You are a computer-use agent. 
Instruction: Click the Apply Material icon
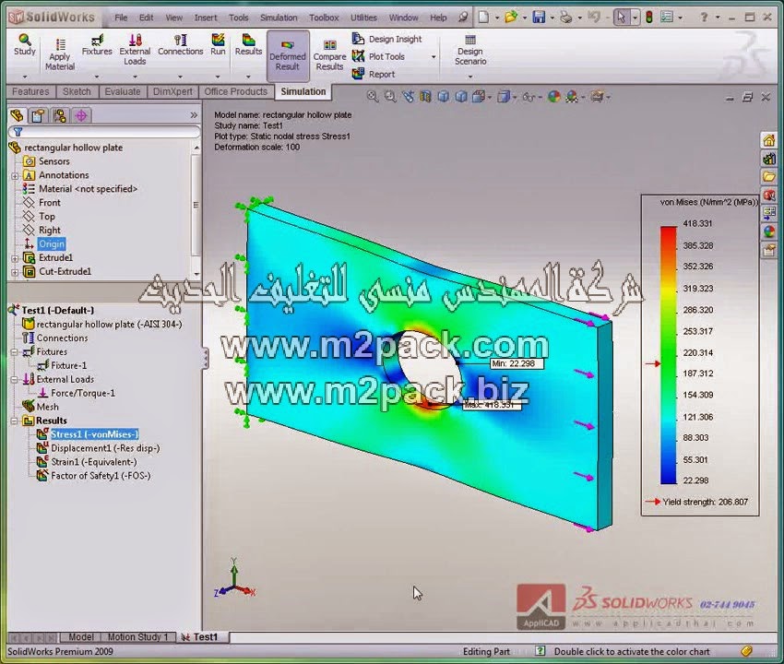tap(60, 43)
